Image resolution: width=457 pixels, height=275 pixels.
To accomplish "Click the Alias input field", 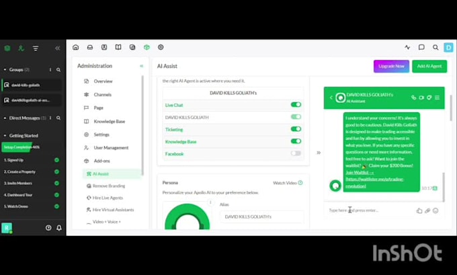I will [x=261, y=217].
